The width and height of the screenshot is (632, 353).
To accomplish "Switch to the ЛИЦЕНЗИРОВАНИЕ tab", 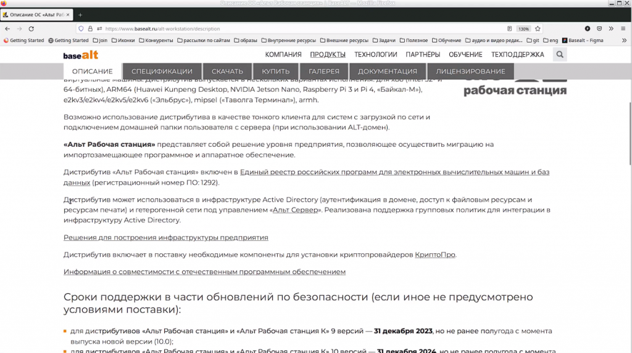I will tap(470, 71).
